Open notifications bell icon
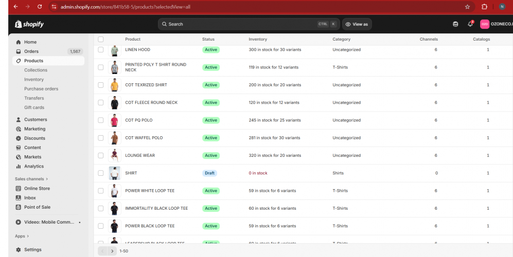 [x=470, y=24]
